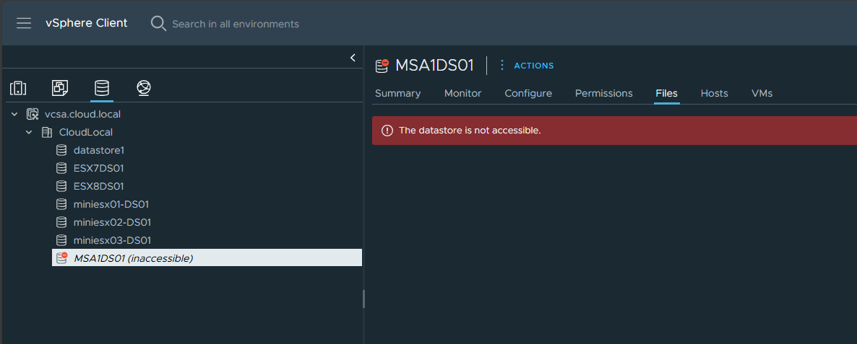Collapse the vcsa.cloud.local tree node
The height and width of the screenshot is (344, 857).
pyautogui.click(x=14, y=114)
